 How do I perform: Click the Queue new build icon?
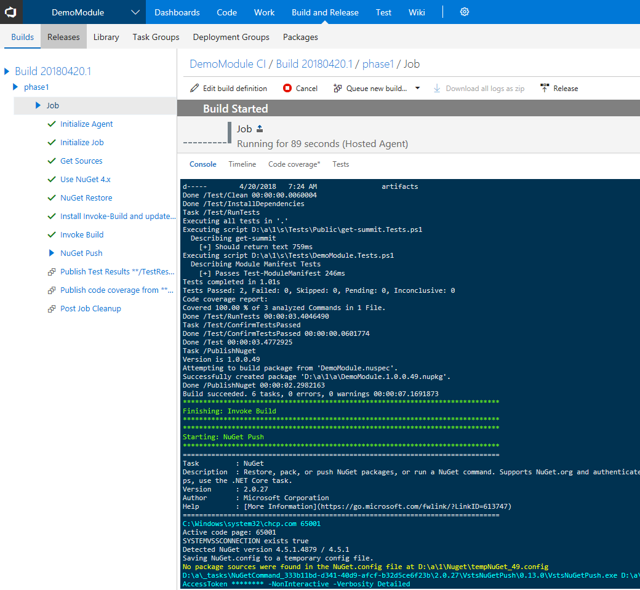[x=338, y=88]
